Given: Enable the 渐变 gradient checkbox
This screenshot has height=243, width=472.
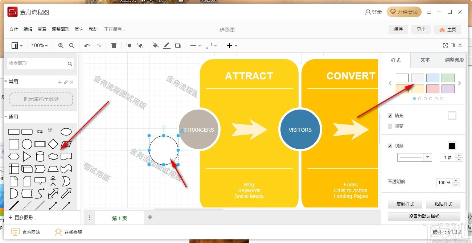Looking at the screenshot, I should 390,126.
